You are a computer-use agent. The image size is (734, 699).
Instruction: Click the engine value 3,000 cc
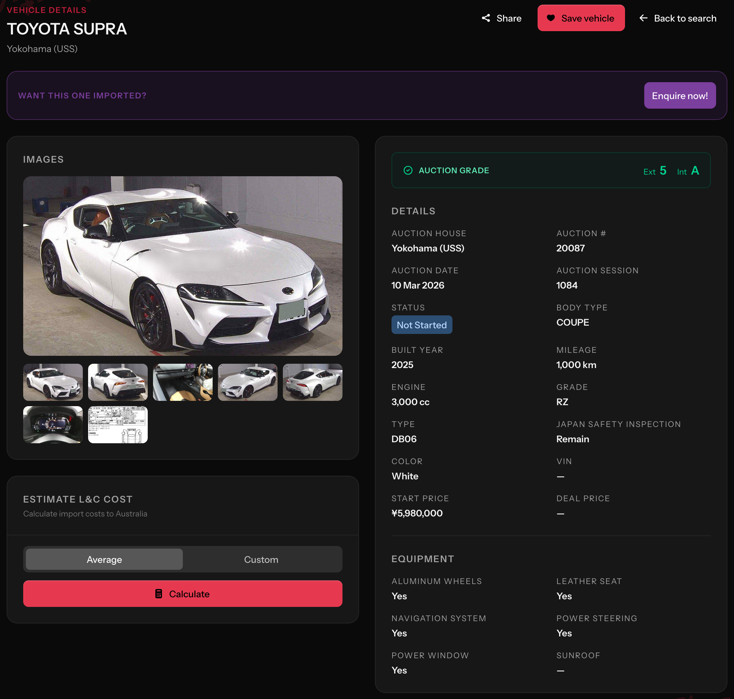pyautogui.click(x=410, y=402)
